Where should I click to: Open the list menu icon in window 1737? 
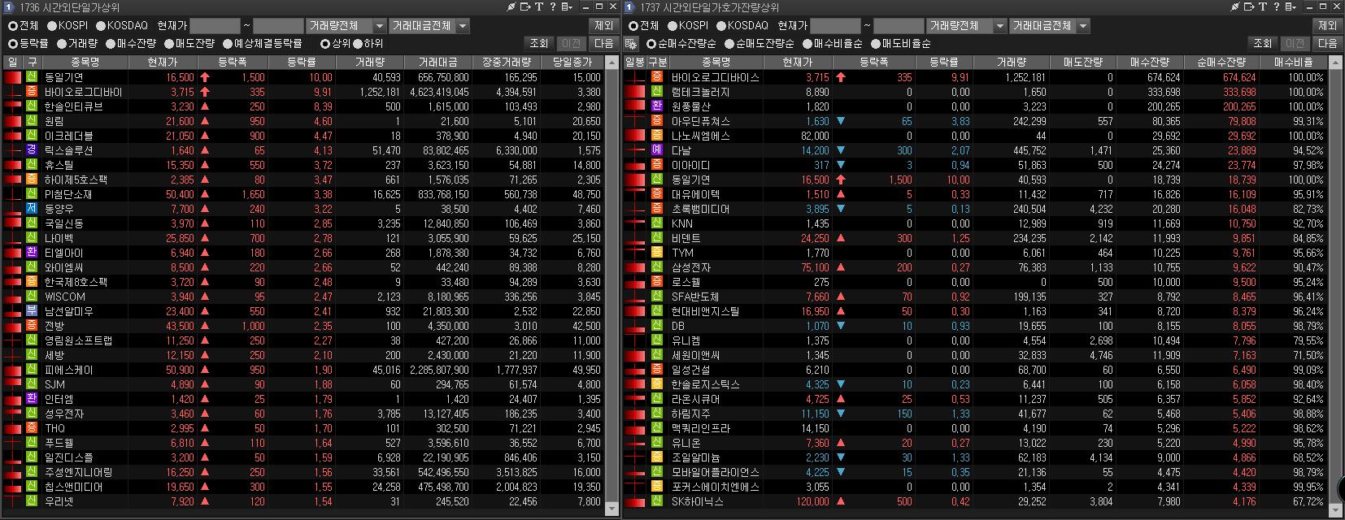[1291, 6]
